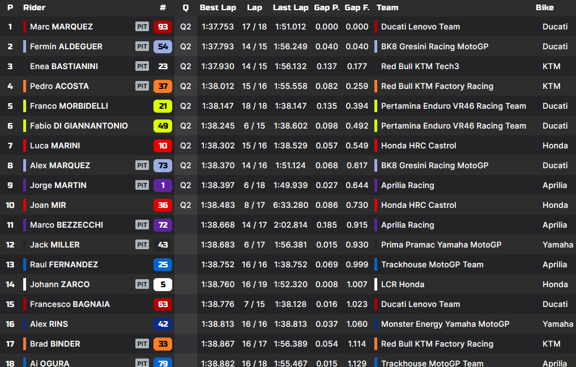Click PIT tag beside Jack MILLER
This screenshot has height=367, width=576.
(142, 245)
